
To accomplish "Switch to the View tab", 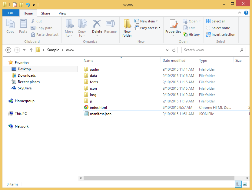I will 62,13.
